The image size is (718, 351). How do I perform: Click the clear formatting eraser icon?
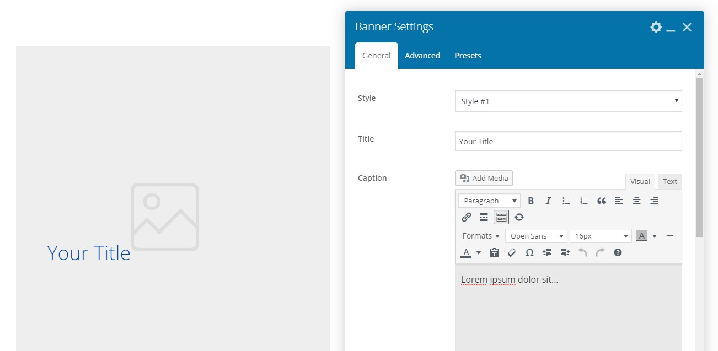coord(512,252)
